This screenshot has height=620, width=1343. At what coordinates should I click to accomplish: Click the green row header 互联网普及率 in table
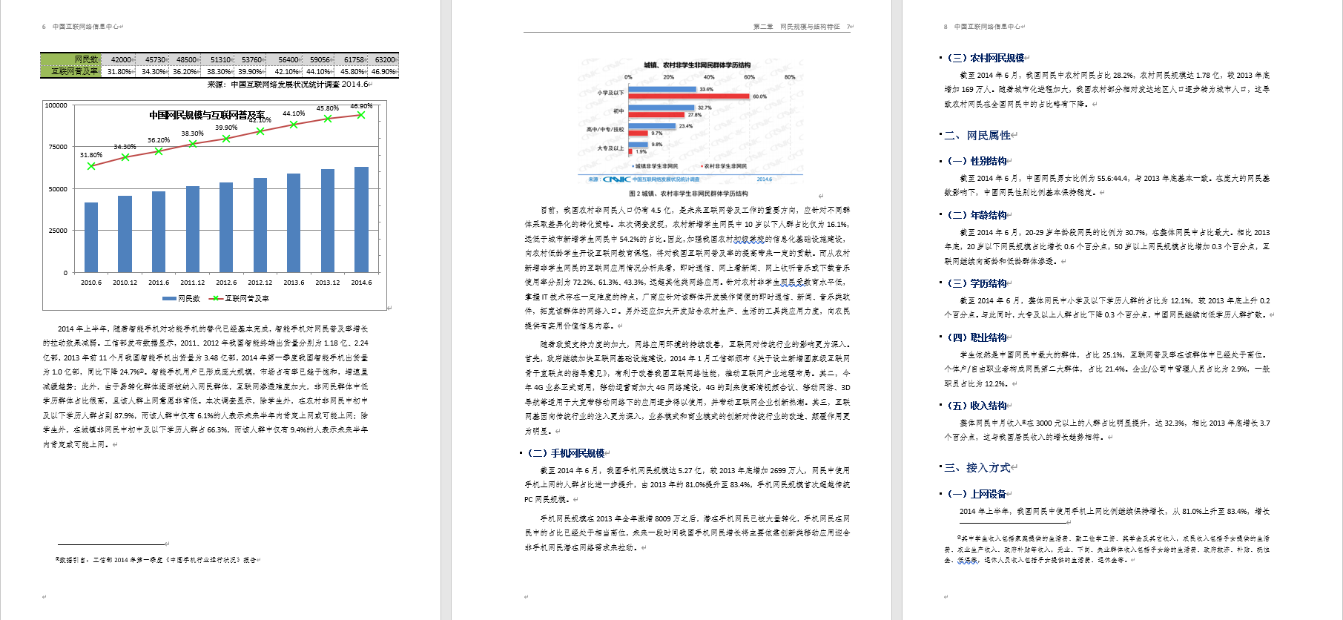(71, 71)
